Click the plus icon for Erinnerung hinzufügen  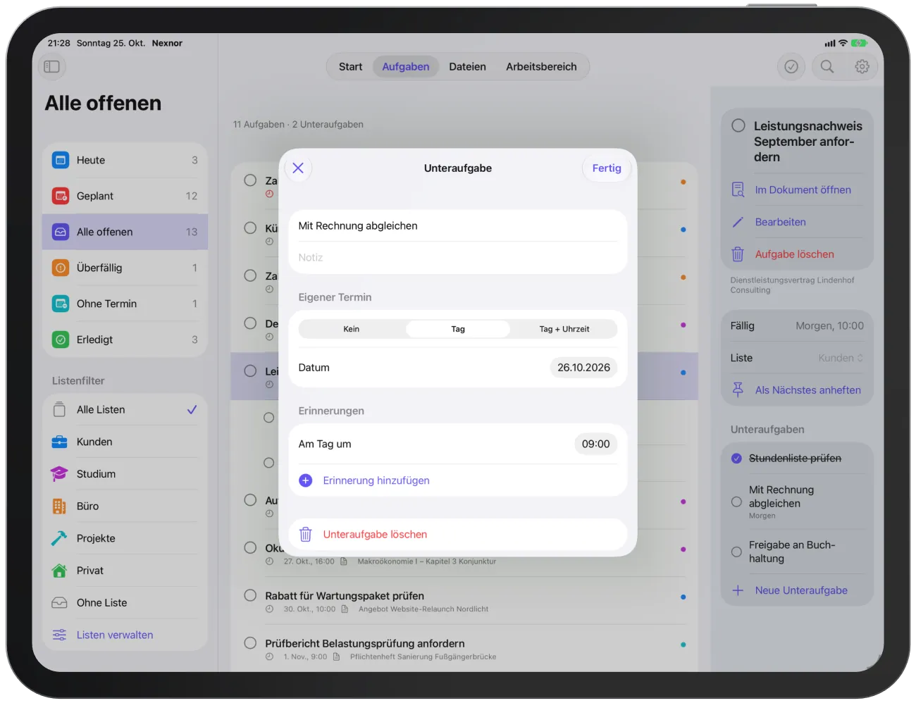306,480
